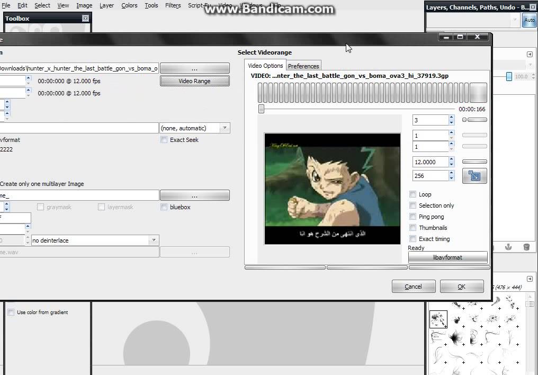Switch to the Preferences tab

click(x=303, y=66)
